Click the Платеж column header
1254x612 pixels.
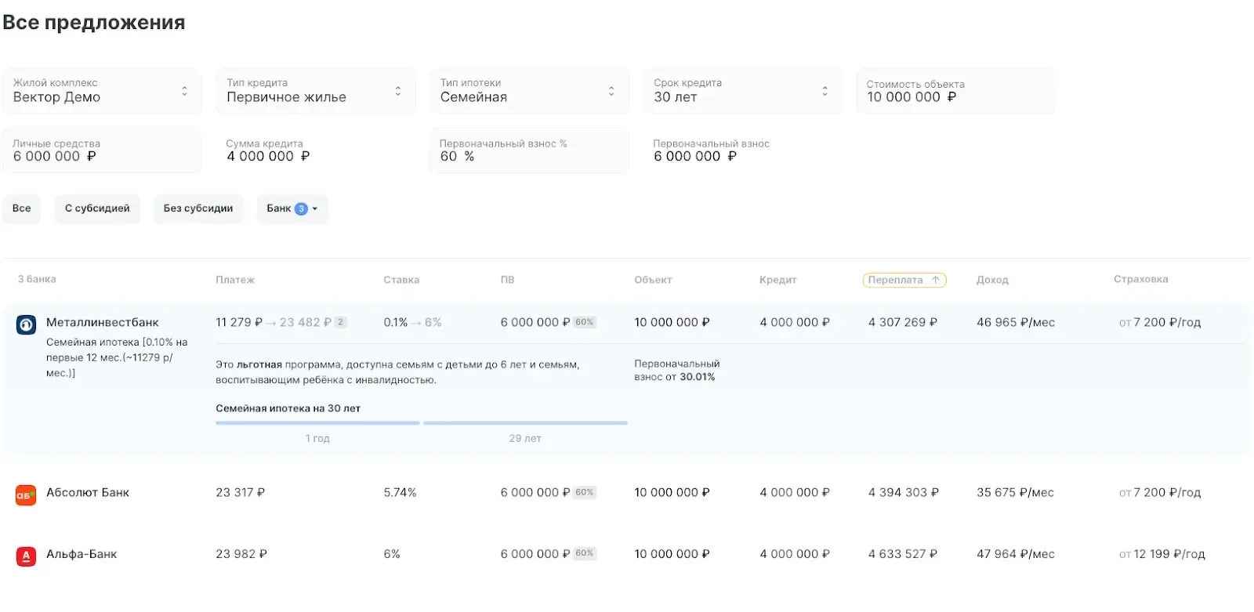(x=235, y=280)
